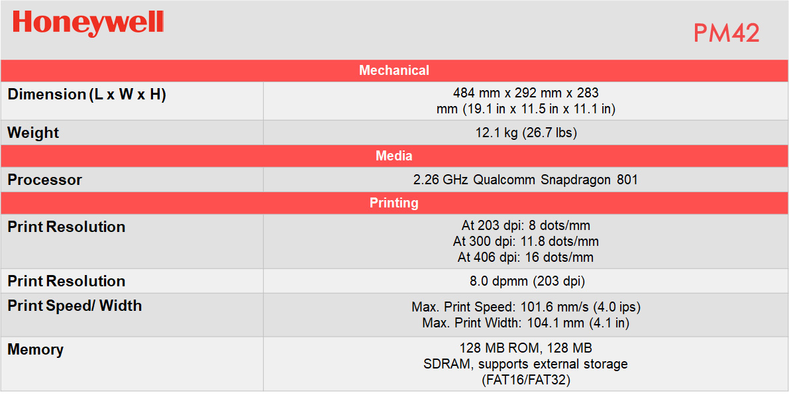
Task: Click the Max. Print Speed value line
Action: point(526,308)
